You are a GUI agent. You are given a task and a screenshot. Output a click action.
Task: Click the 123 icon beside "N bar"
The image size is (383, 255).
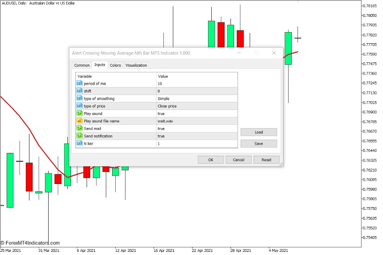[79, 143]
